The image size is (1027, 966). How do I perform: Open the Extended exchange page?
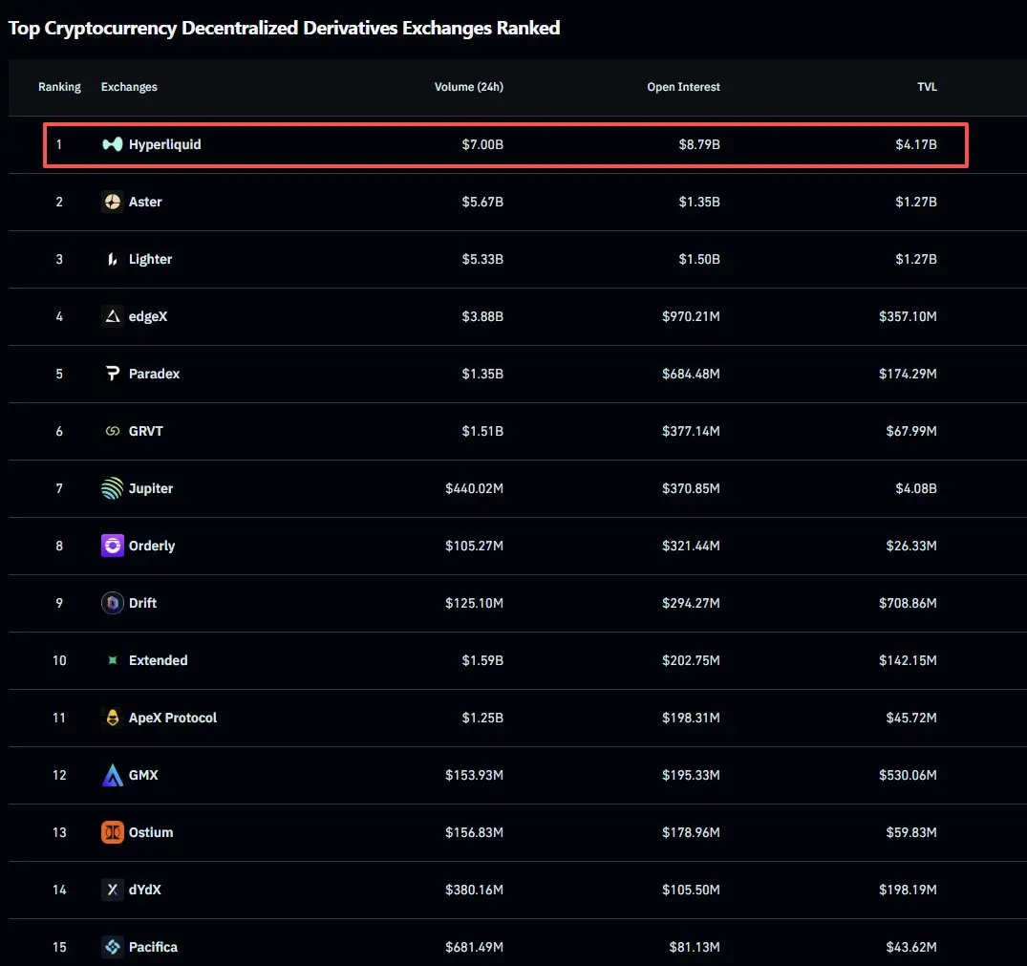point(158,660)
